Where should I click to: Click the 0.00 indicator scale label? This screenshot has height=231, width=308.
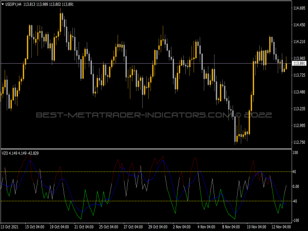pos(296,186)
